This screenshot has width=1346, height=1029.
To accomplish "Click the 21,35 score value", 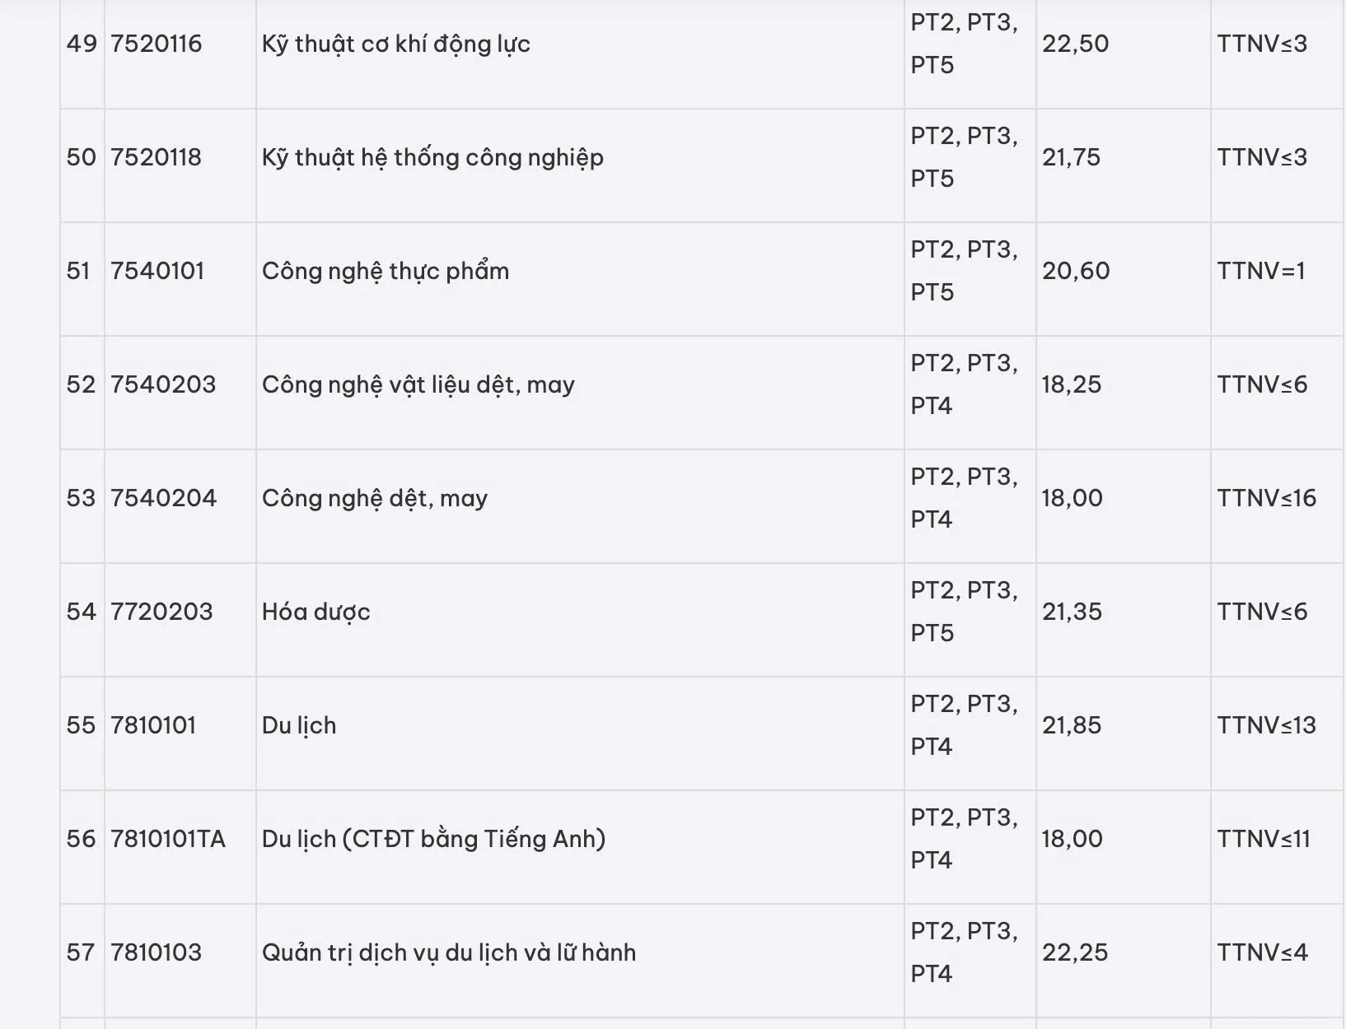I will [1071, 612].
